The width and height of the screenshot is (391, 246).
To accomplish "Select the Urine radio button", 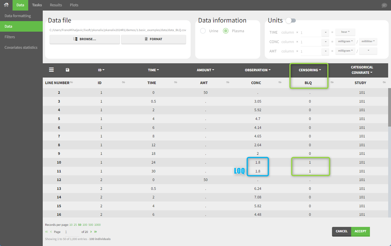I will pos(203,31).
